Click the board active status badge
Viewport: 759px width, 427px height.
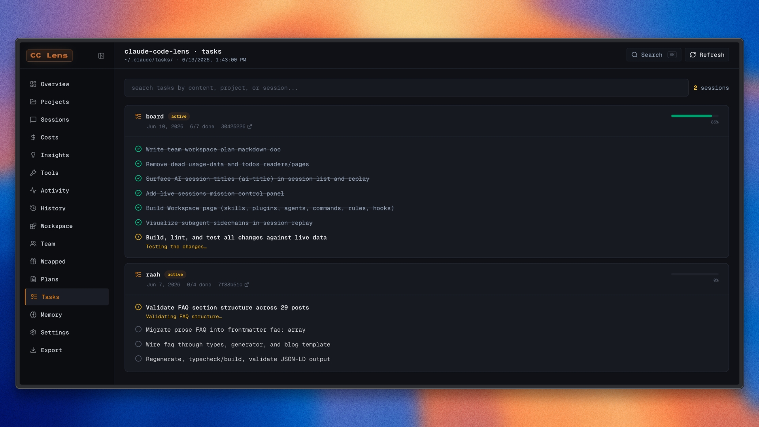coord(179,117)
